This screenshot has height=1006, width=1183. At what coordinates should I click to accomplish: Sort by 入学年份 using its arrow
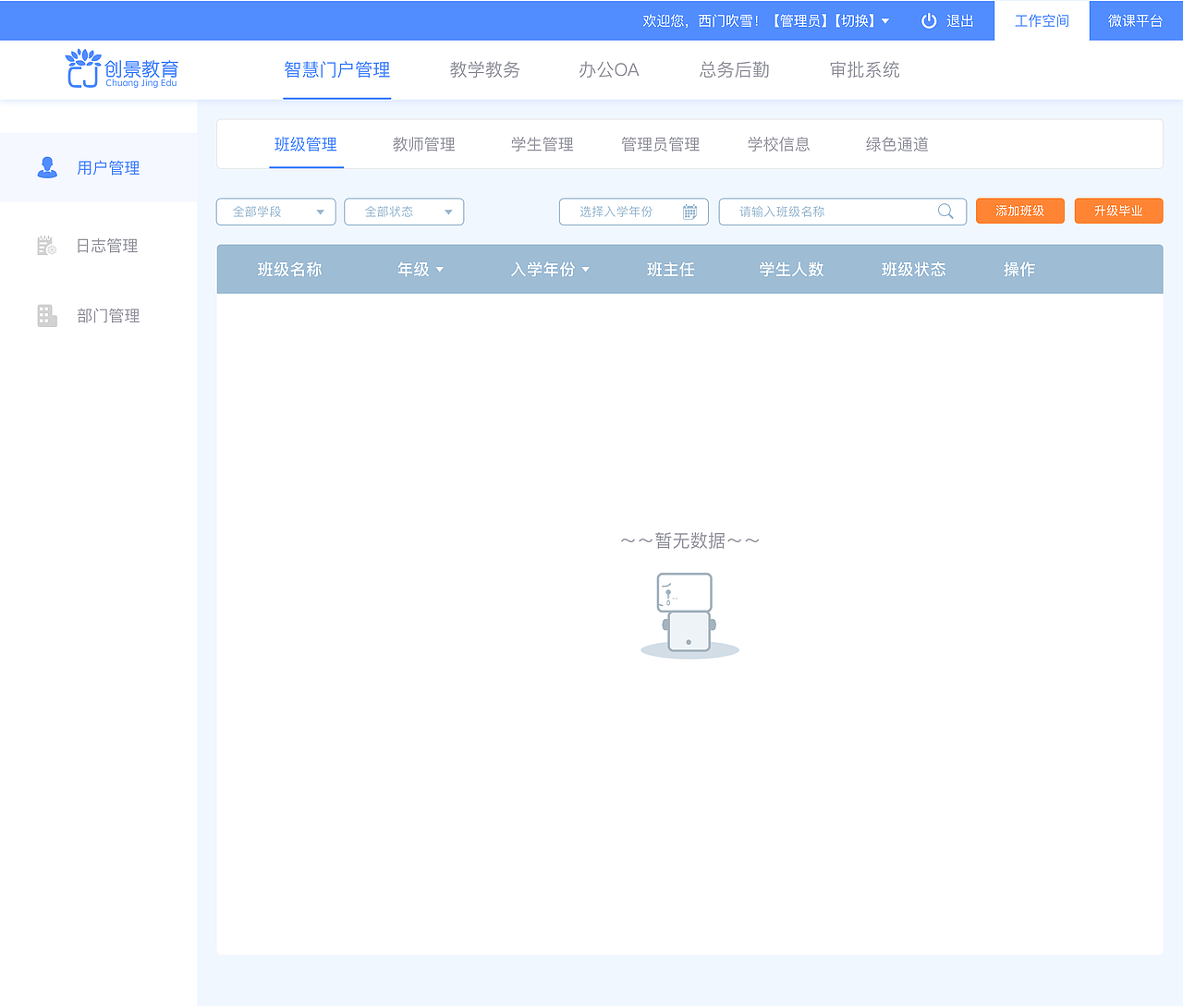click(586, 270)
